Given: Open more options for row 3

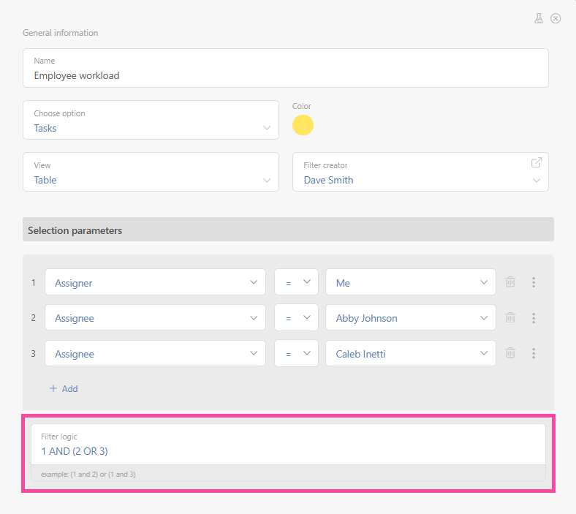Looking at the screenshot, I should pos(534,353).
